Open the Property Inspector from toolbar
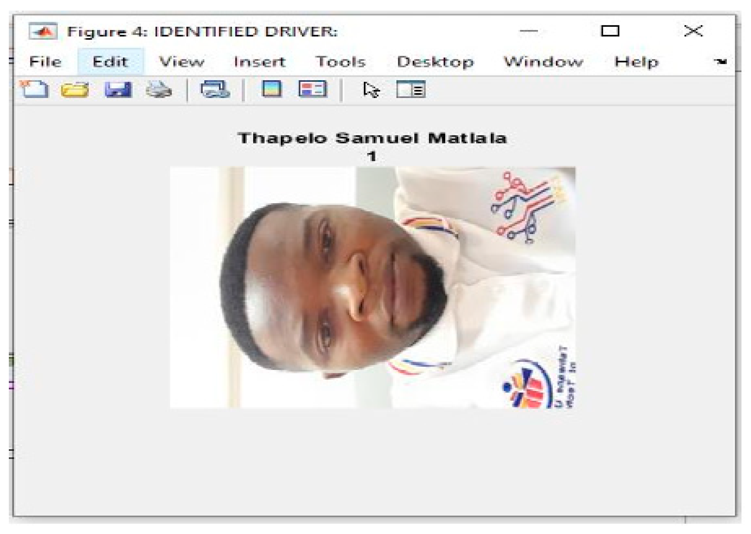Image resolution: width=751 pixels, height=534 pixels. point(411,89)
